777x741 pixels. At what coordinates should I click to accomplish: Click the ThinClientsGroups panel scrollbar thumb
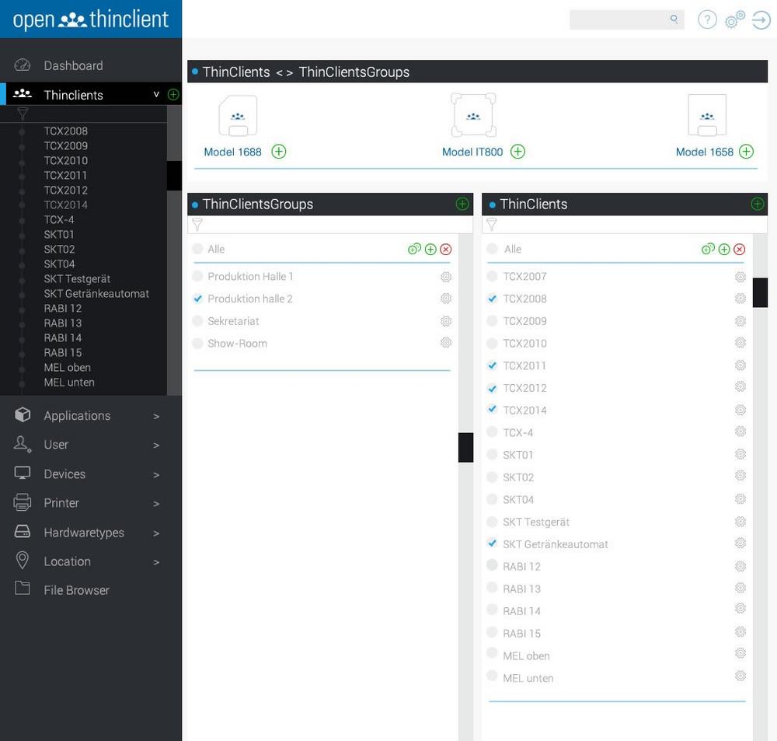click(x=465, y=447)
